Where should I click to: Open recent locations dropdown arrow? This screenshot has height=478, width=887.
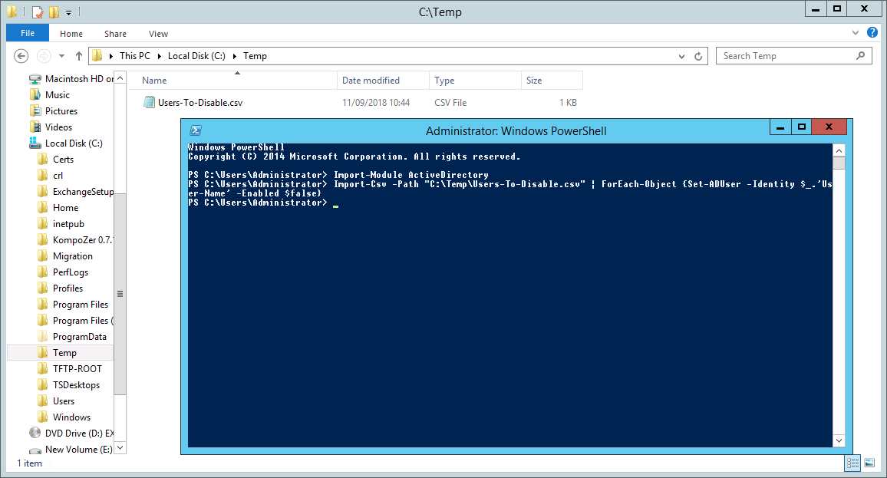click(63, 56)
